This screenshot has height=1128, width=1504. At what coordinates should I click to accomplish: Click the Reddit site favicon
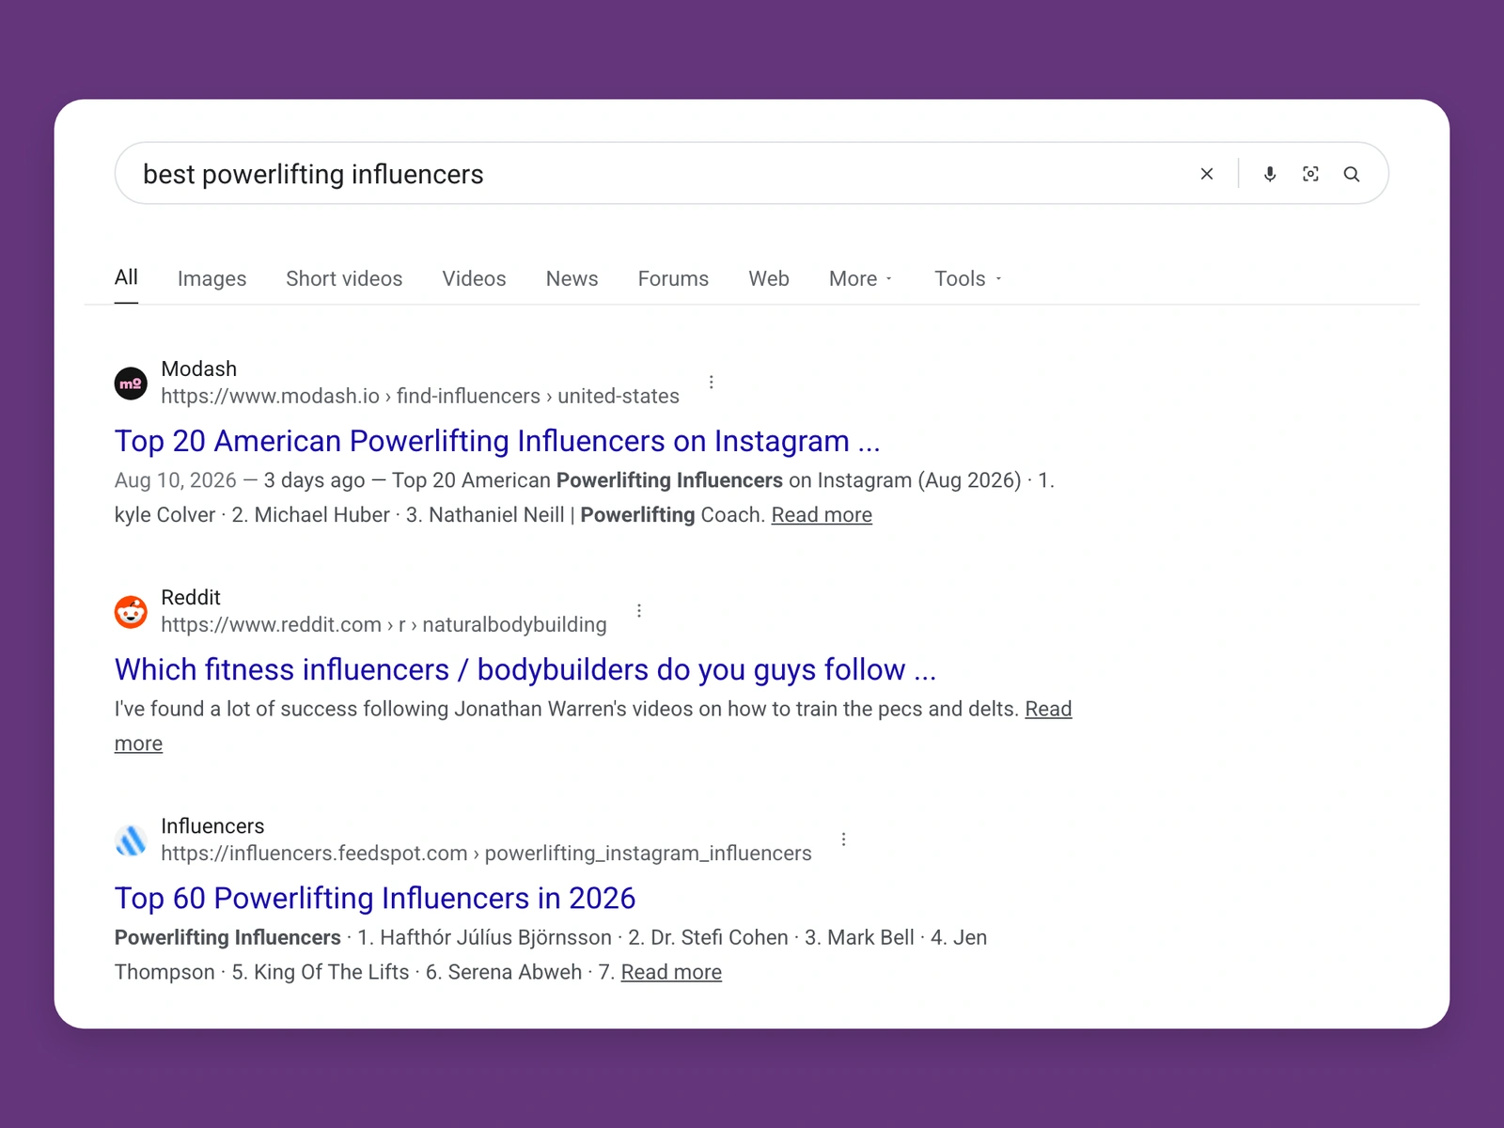[131, 612]
